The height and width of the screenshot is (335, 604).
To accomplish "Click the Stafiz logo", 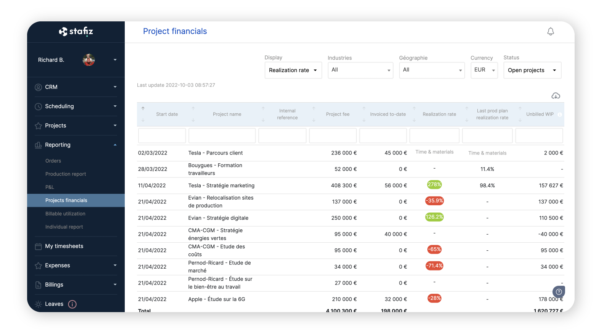I will (76, 31).
